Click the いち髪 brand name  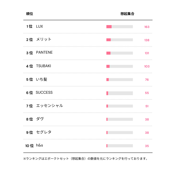42,79
